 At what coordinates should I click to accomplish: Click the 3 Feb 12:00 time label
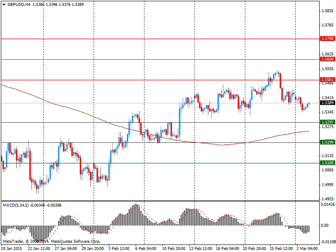(119, 249)
